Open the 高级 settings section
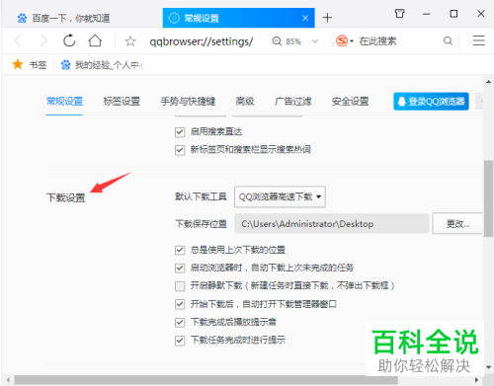This screenshot has height=386, width=494. (245, 102)
